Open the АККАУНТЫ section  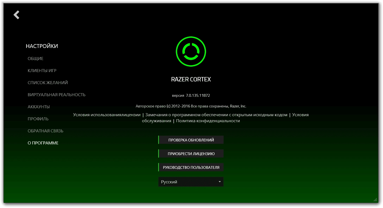(x=39, y=107)
